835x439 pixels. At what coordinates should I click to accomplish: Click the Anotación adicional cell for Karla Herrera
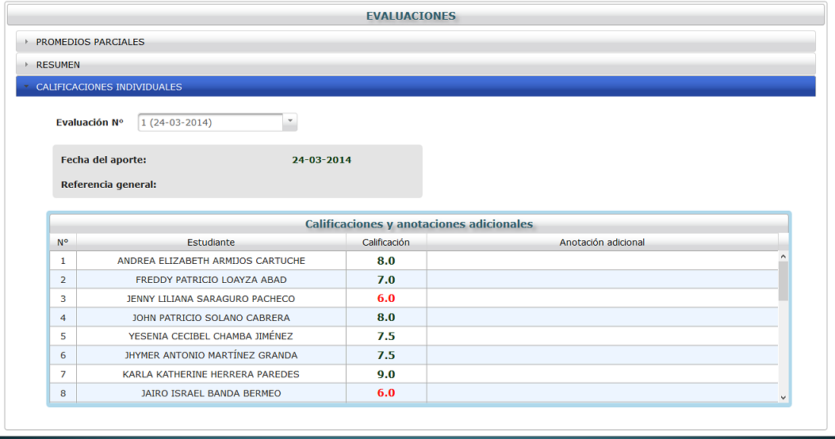602,374
